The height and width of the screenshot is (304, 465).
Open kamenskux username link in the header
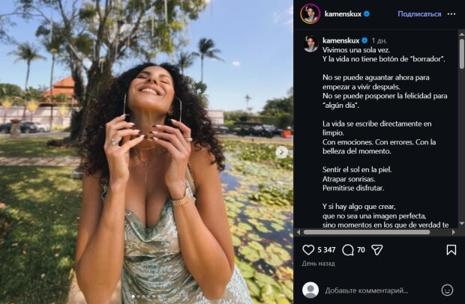coord(345,14)
